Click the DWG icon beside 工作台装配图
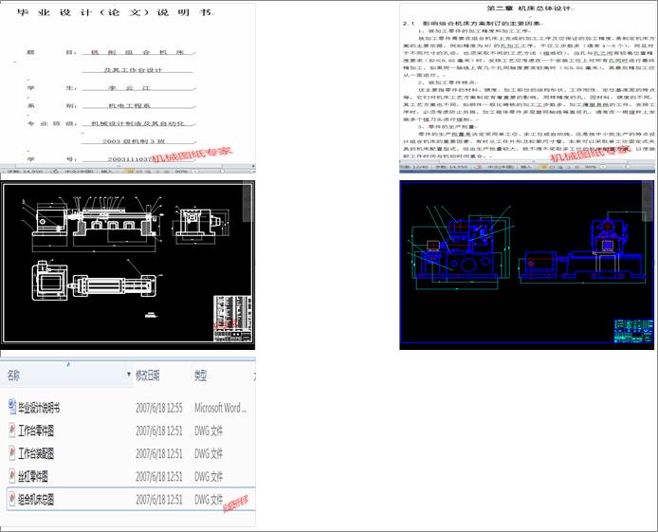Viewport: 658px width, 532px height. [12, 453]
